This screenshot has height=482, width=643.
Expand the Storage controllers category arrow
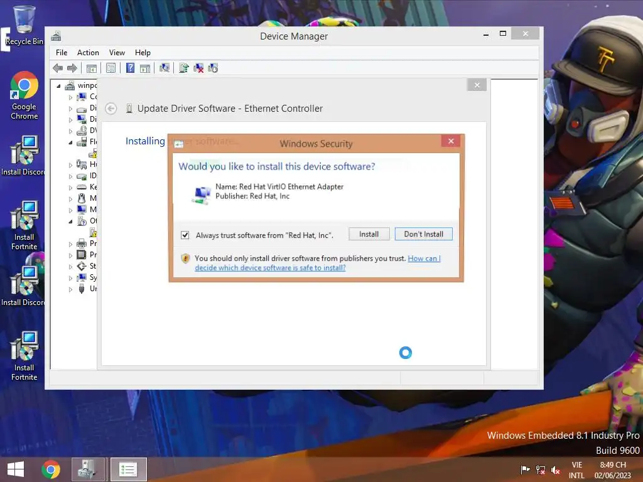coord(70,267)
